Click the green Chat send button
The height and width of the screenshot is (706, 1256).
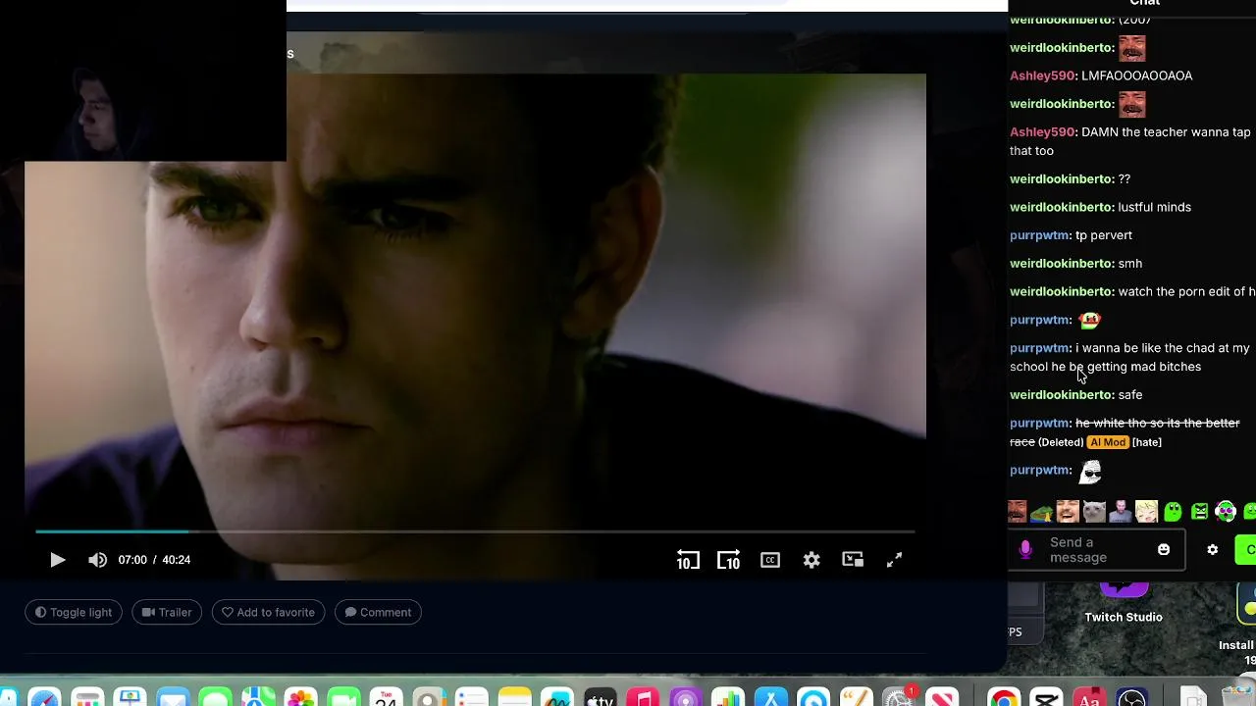(x=1245, y=550)
